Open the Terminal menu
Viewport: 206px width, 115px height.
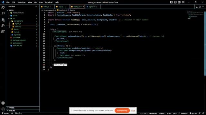click(x=49, y=2)
